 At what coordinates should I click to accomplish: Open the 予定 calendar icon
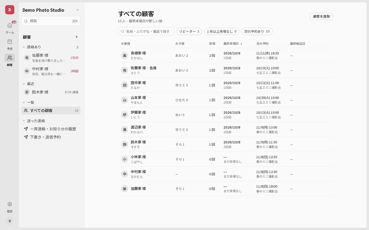point(10,42)
